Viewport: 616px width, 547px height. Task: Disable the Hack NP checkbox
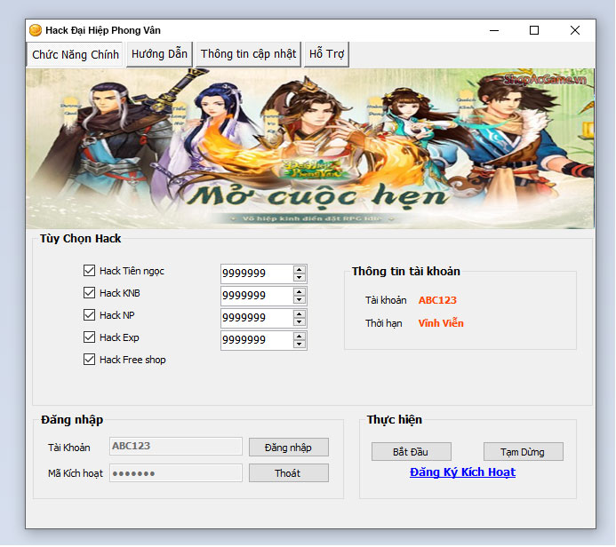(x=89, y=314)
